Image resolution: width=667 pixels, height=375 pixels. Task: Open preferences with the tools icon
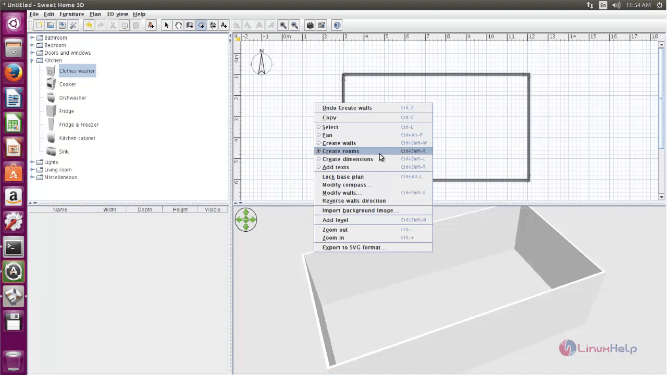(x=73, y=25)
